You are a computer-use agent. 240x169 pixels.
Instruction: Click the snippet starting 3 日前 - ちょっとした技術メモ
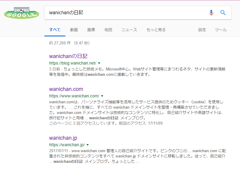pos(137,72)
